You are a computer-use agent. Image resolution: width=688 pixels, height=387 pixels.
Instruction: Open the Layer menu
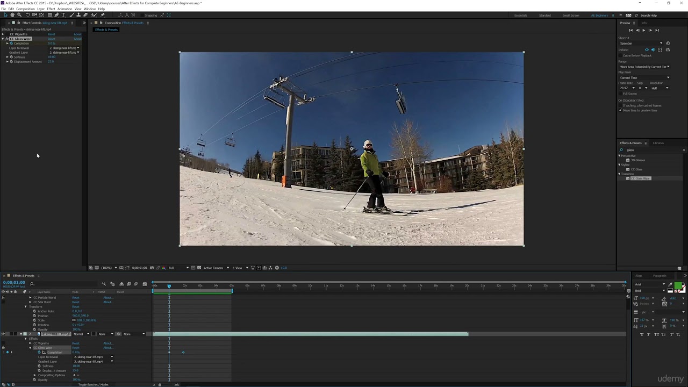click(41, 9)
